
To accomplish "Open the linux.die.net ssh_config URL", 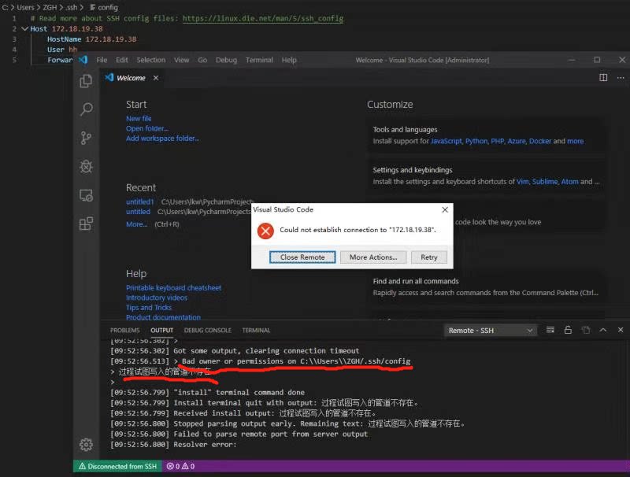I will click(x=263, y=18).
